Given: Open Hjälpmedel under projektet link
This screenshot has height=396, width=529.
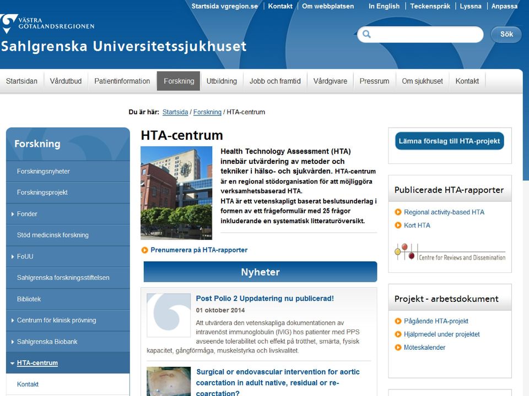Looking at the screenshot, I should (441, 334).
